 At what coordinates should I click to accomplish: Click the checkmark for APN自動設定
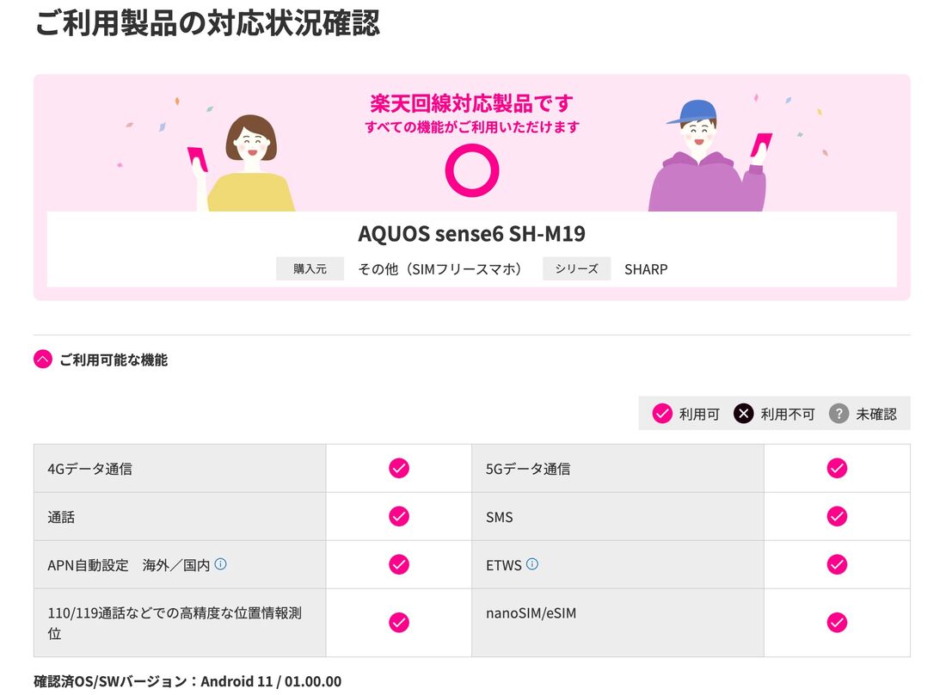click(x=399, y=564)
